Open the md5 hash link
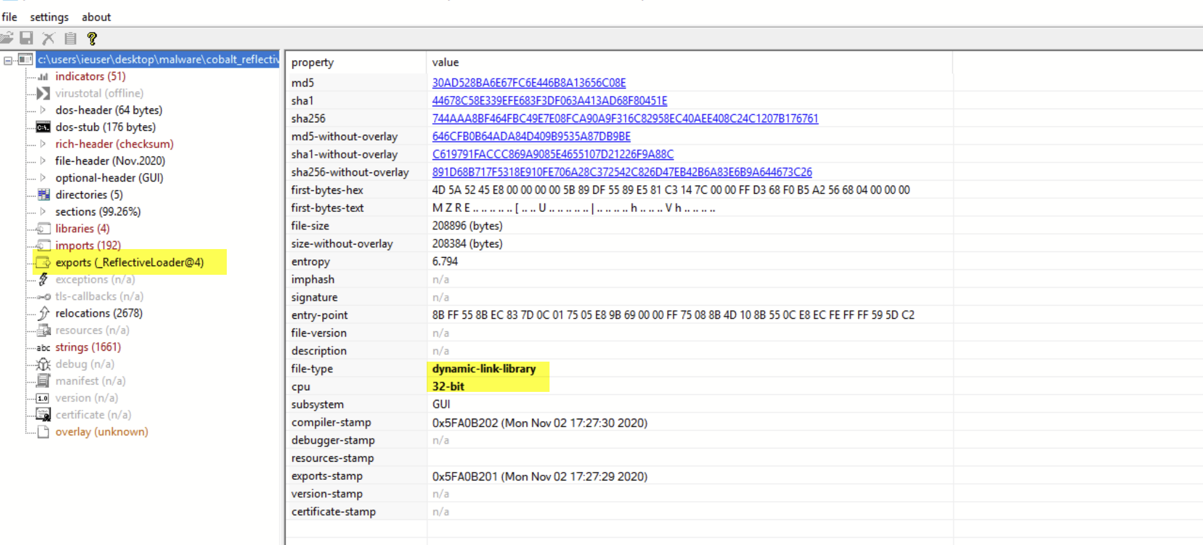 (x=528, y=82)
